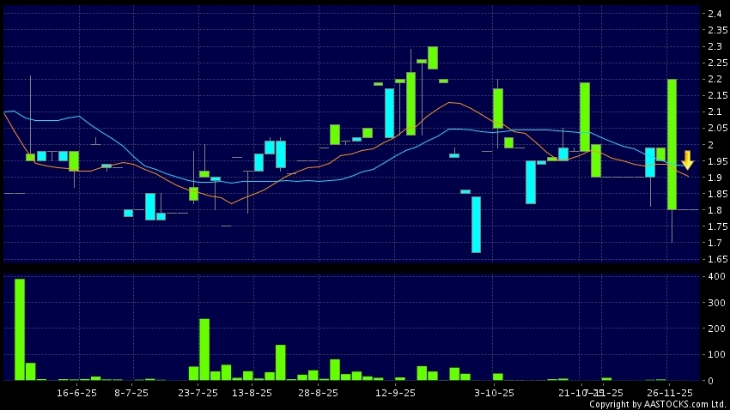Click the 23-7-25 date on the axis
The width and height of the screenshot is (730, 410).
198,392
